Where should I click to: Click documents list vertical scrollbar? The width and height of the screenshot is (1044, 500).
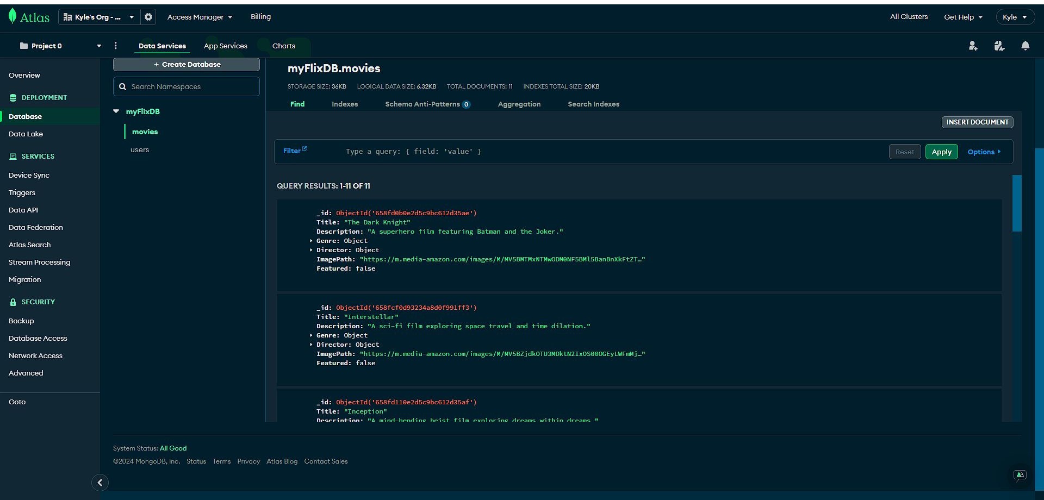1017,203
